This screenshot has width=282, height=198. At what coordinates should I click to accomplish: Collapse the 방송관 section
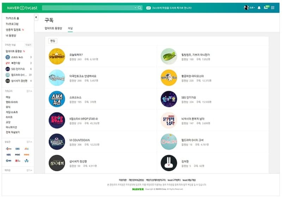point(29,142)
